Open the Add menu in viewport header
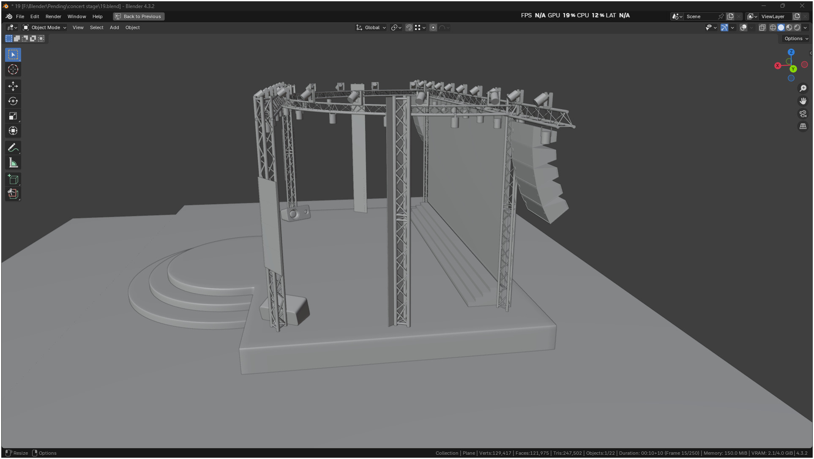 [114, 27]
